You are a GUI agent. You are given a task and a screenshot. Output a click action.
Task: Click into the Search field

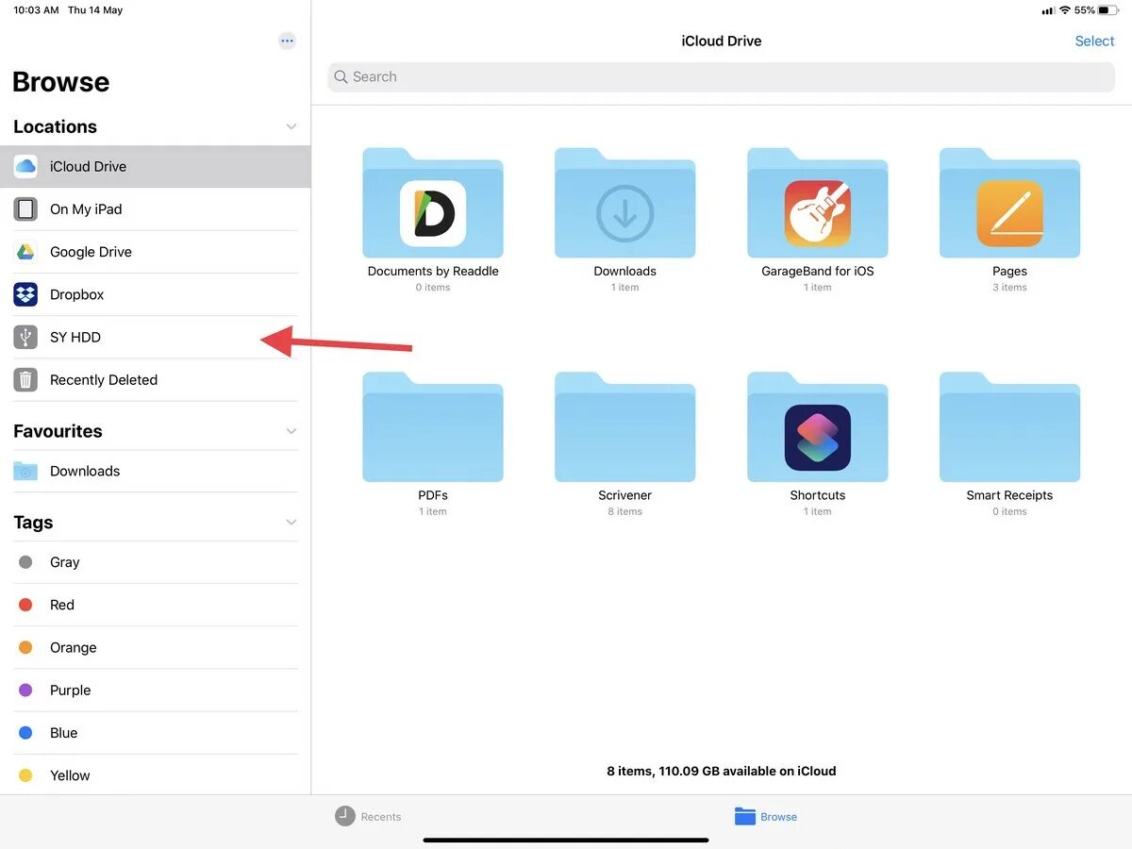(x=722, y=77)
